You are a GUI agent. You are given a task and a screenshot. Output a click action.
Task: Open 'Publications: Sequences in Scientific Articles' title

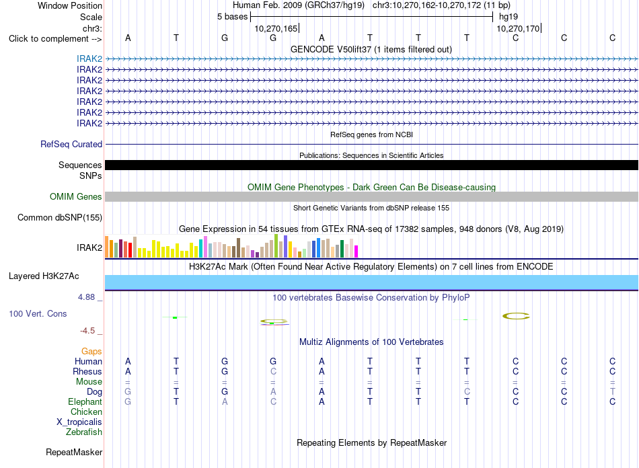371,155
